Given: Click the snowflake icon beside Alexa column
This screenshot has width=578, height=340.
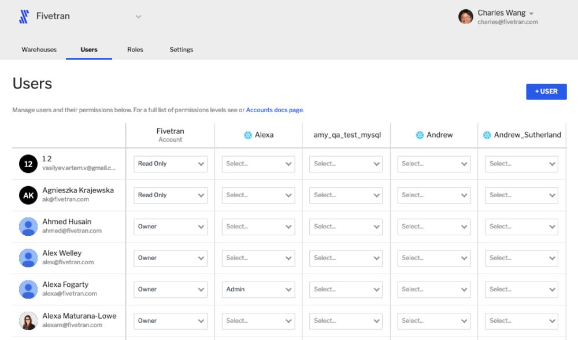Looking at the screenshot, I should point(248,135).
